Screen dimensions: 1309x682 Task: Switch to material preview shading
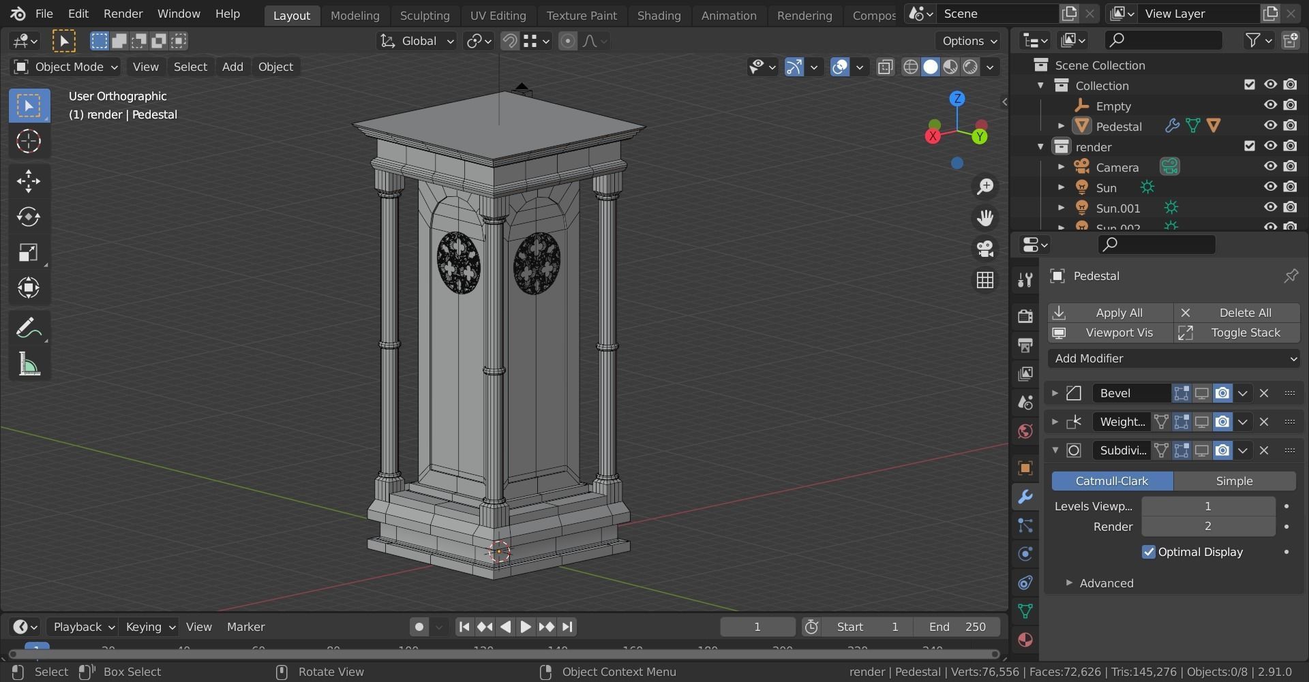point(950,67)
